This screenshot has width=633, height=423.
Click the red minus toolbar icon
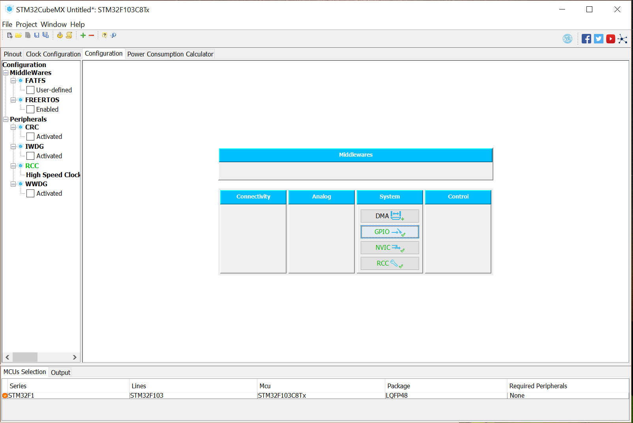click(92, 35)
